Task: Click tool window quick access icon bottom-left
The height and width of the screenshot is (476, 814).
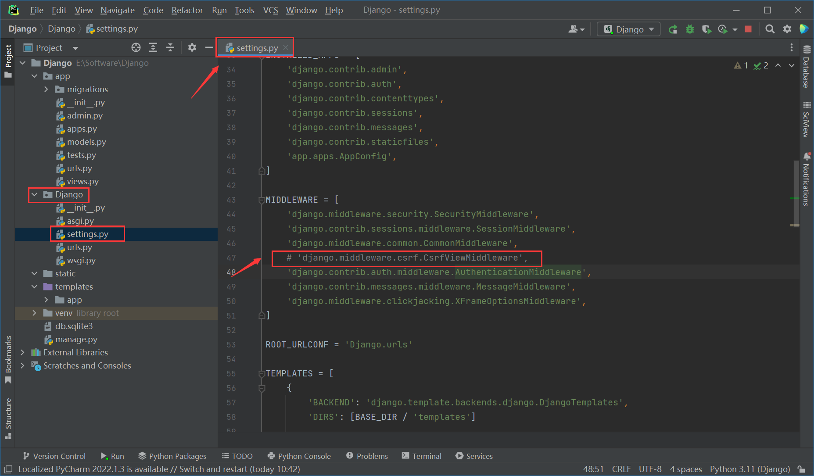Action: click(x=8, y=469)
